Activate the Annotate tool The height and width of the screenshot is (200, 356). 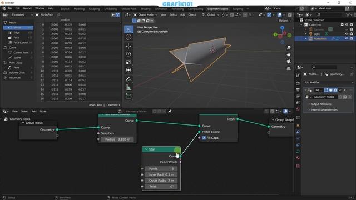(x=128, y=79)
